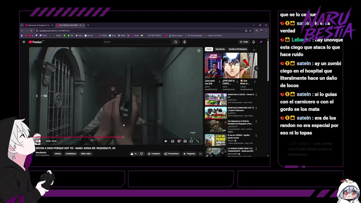This screenshot has width=361, height=203.
Task: Click the 'Promocionar' button
Action: pyautogui.click(x=171, y=154)
